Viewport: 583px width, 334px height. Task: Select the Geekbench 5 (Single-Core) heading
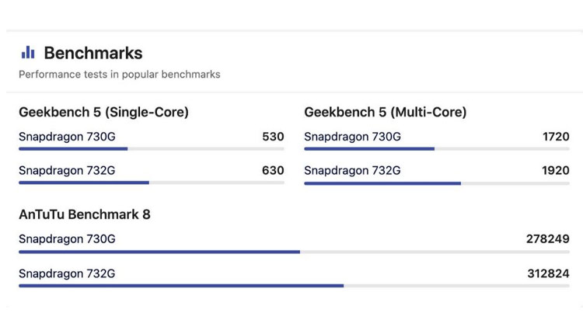point(103,112)
